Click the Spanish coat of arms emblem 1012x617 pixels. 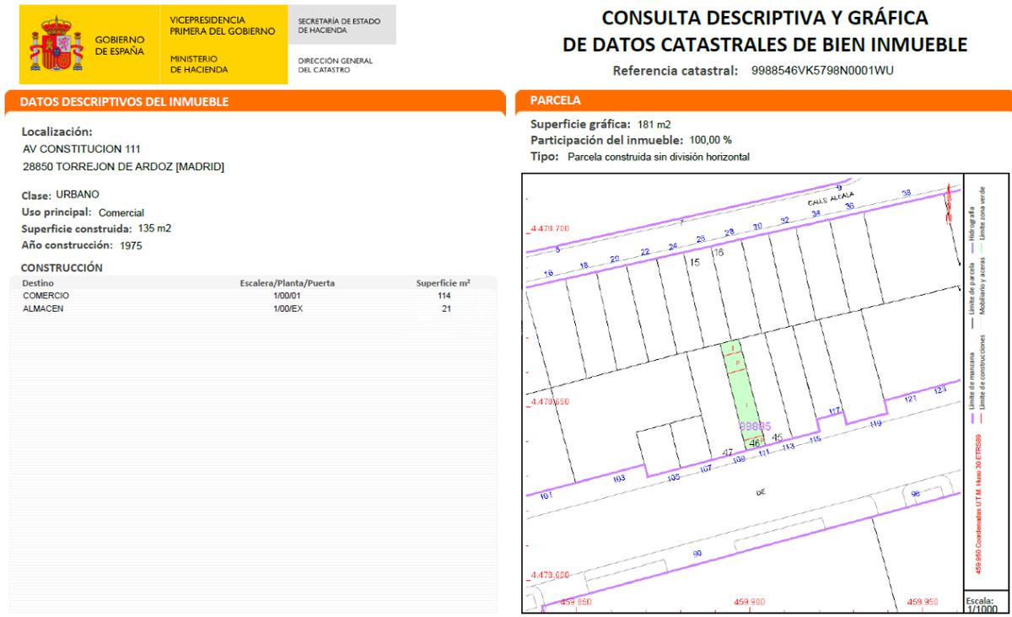click(57, 45)
